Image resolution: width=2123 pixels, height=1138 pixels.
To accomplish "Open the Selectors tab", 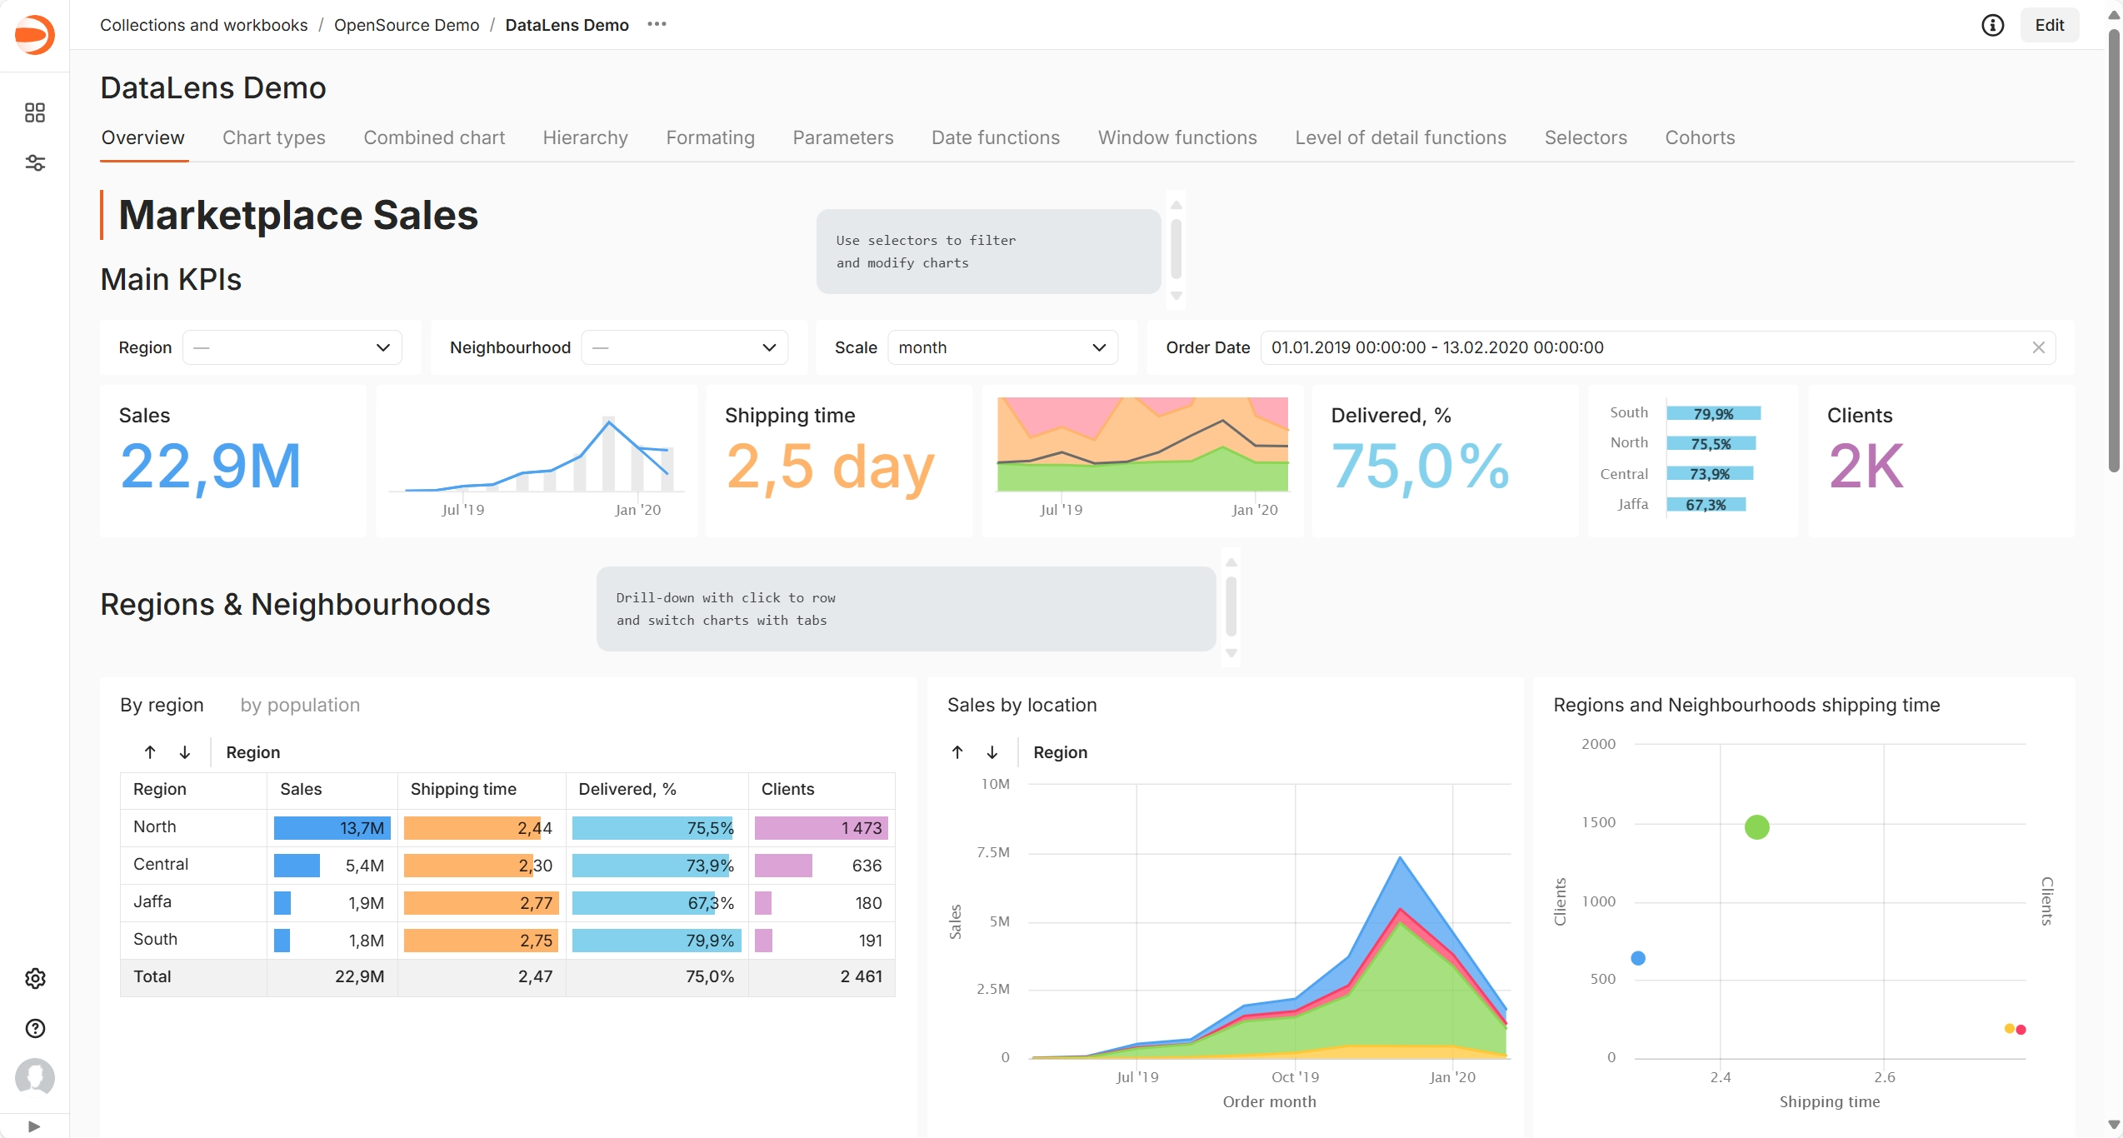I will click(x=1586, y=137).
